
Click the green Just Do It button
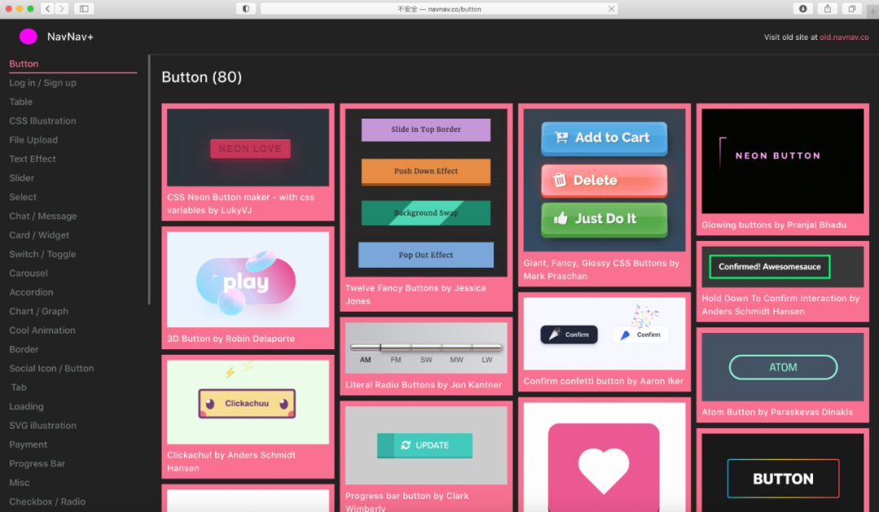[604, 219]
